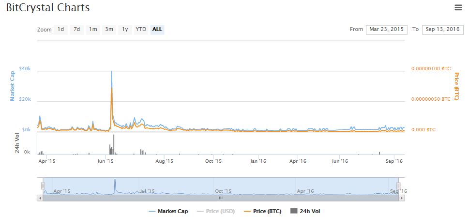Toggle Market Cap series in legend
The image size is (468, 217).
(x=168, y=211)
